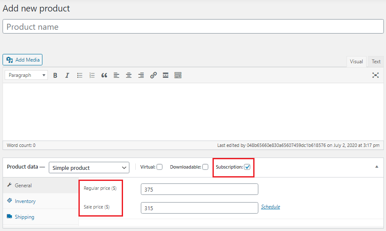The width and height of the screenshot is (386, 231).
Task: Toggle the Downloadable checkbox
Action: [205, 167]
